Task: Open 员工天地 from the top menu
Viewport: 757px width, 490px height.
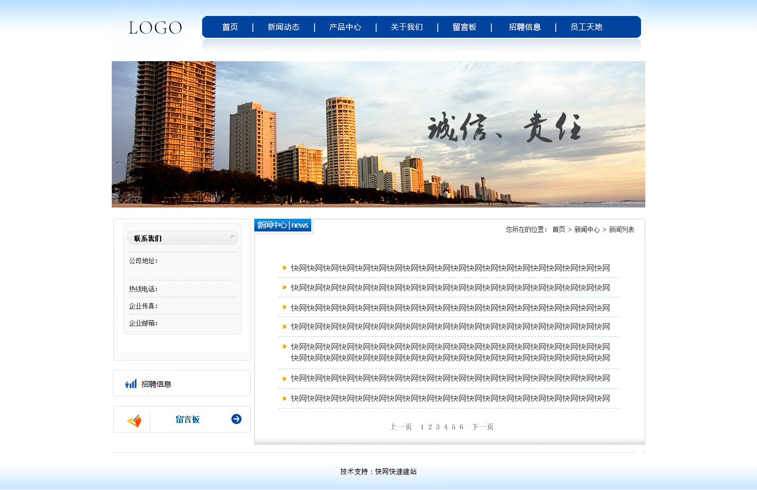Action: 586,27
